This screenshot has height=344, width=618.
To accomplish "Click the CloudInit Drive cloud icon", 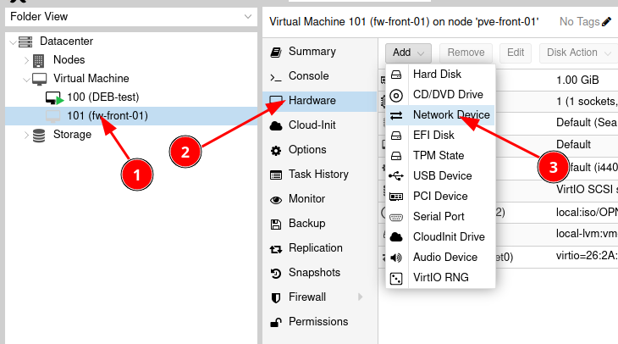I will [396, 237].
